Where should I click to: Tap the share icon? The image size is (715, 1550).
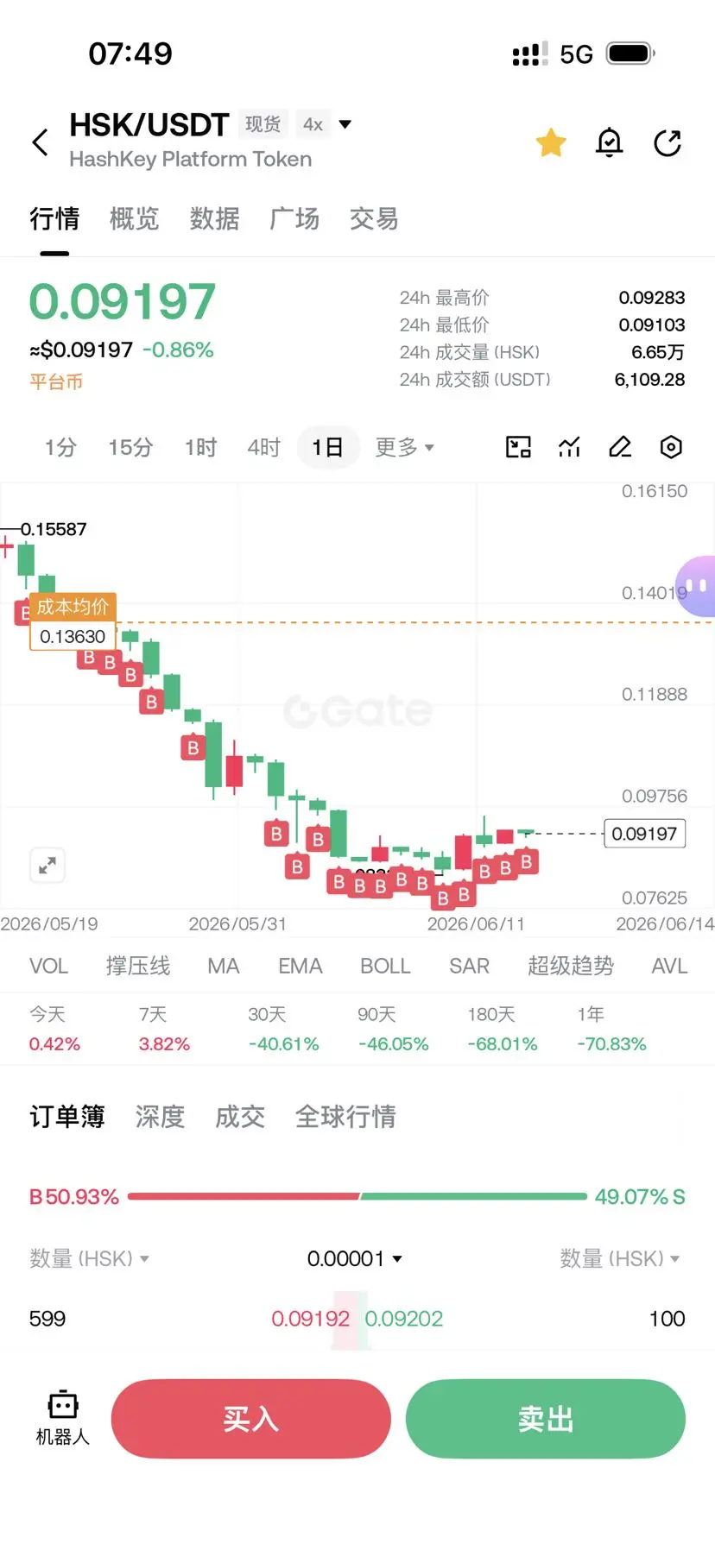pos(668,142)
